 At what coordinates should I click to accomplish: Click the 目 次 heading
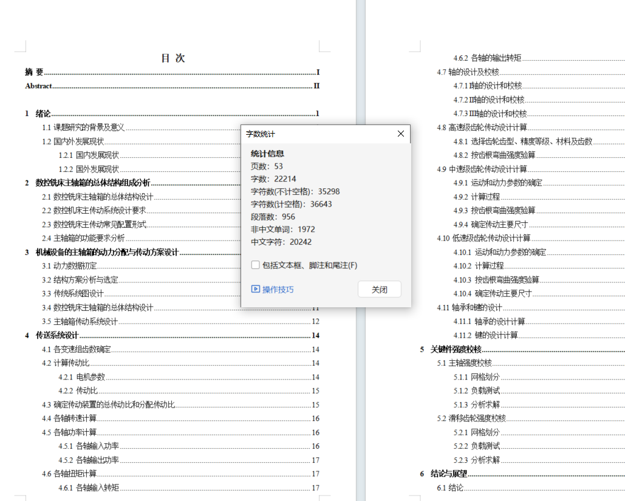click(173, 58)
